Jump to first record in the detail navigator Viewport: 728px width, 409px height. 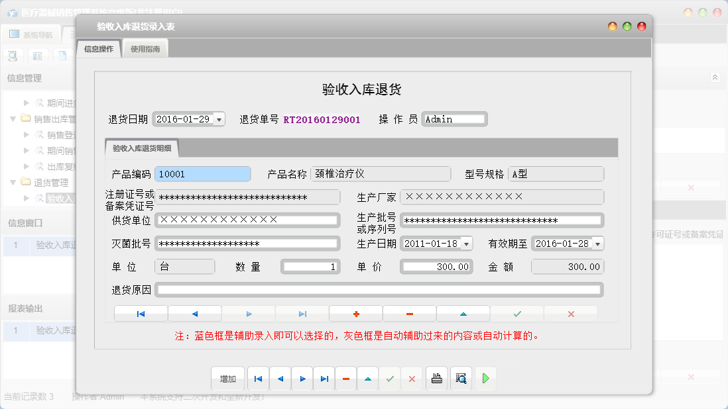(141, 312)
